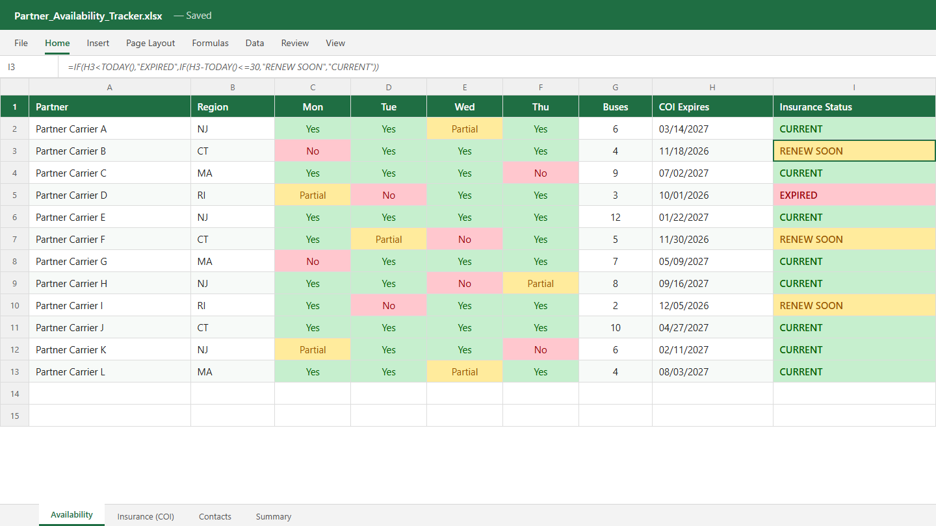Open the Insert ribbon tab

(x=98, y=43)
